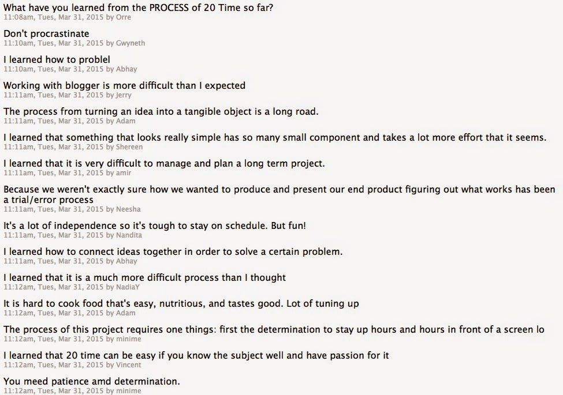The width and height of the screenshot is (563, 395).
Task: Click 'It's a lot of independence' response
Action: point(154,226)
